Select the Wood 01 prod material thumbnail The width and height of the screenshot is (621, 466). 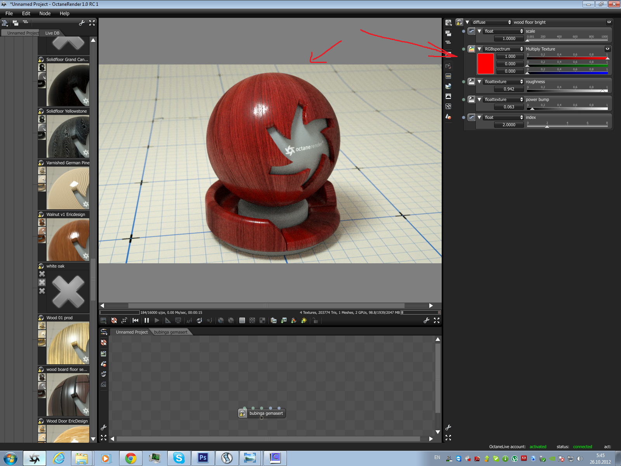click(68, 343)
